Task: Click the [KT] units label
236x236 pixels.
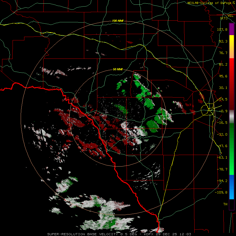Action: click(x=224, y=18)
